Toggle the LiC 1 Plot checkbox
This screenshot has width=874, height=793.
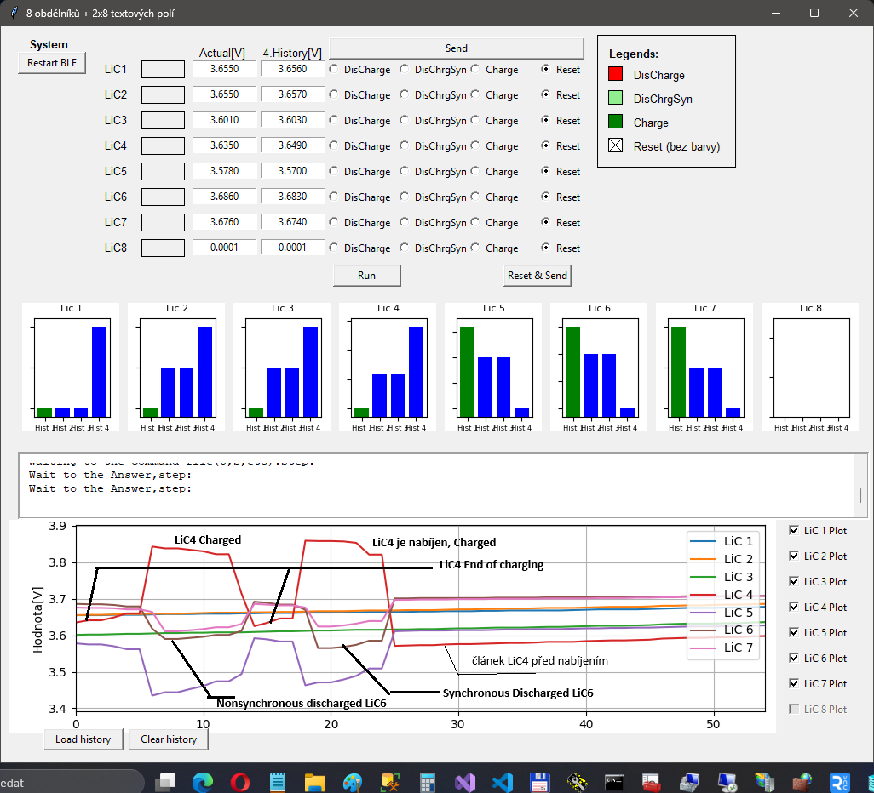click(795, 531)
